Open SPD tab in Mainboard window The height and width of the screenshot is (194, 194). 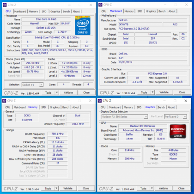140,11
